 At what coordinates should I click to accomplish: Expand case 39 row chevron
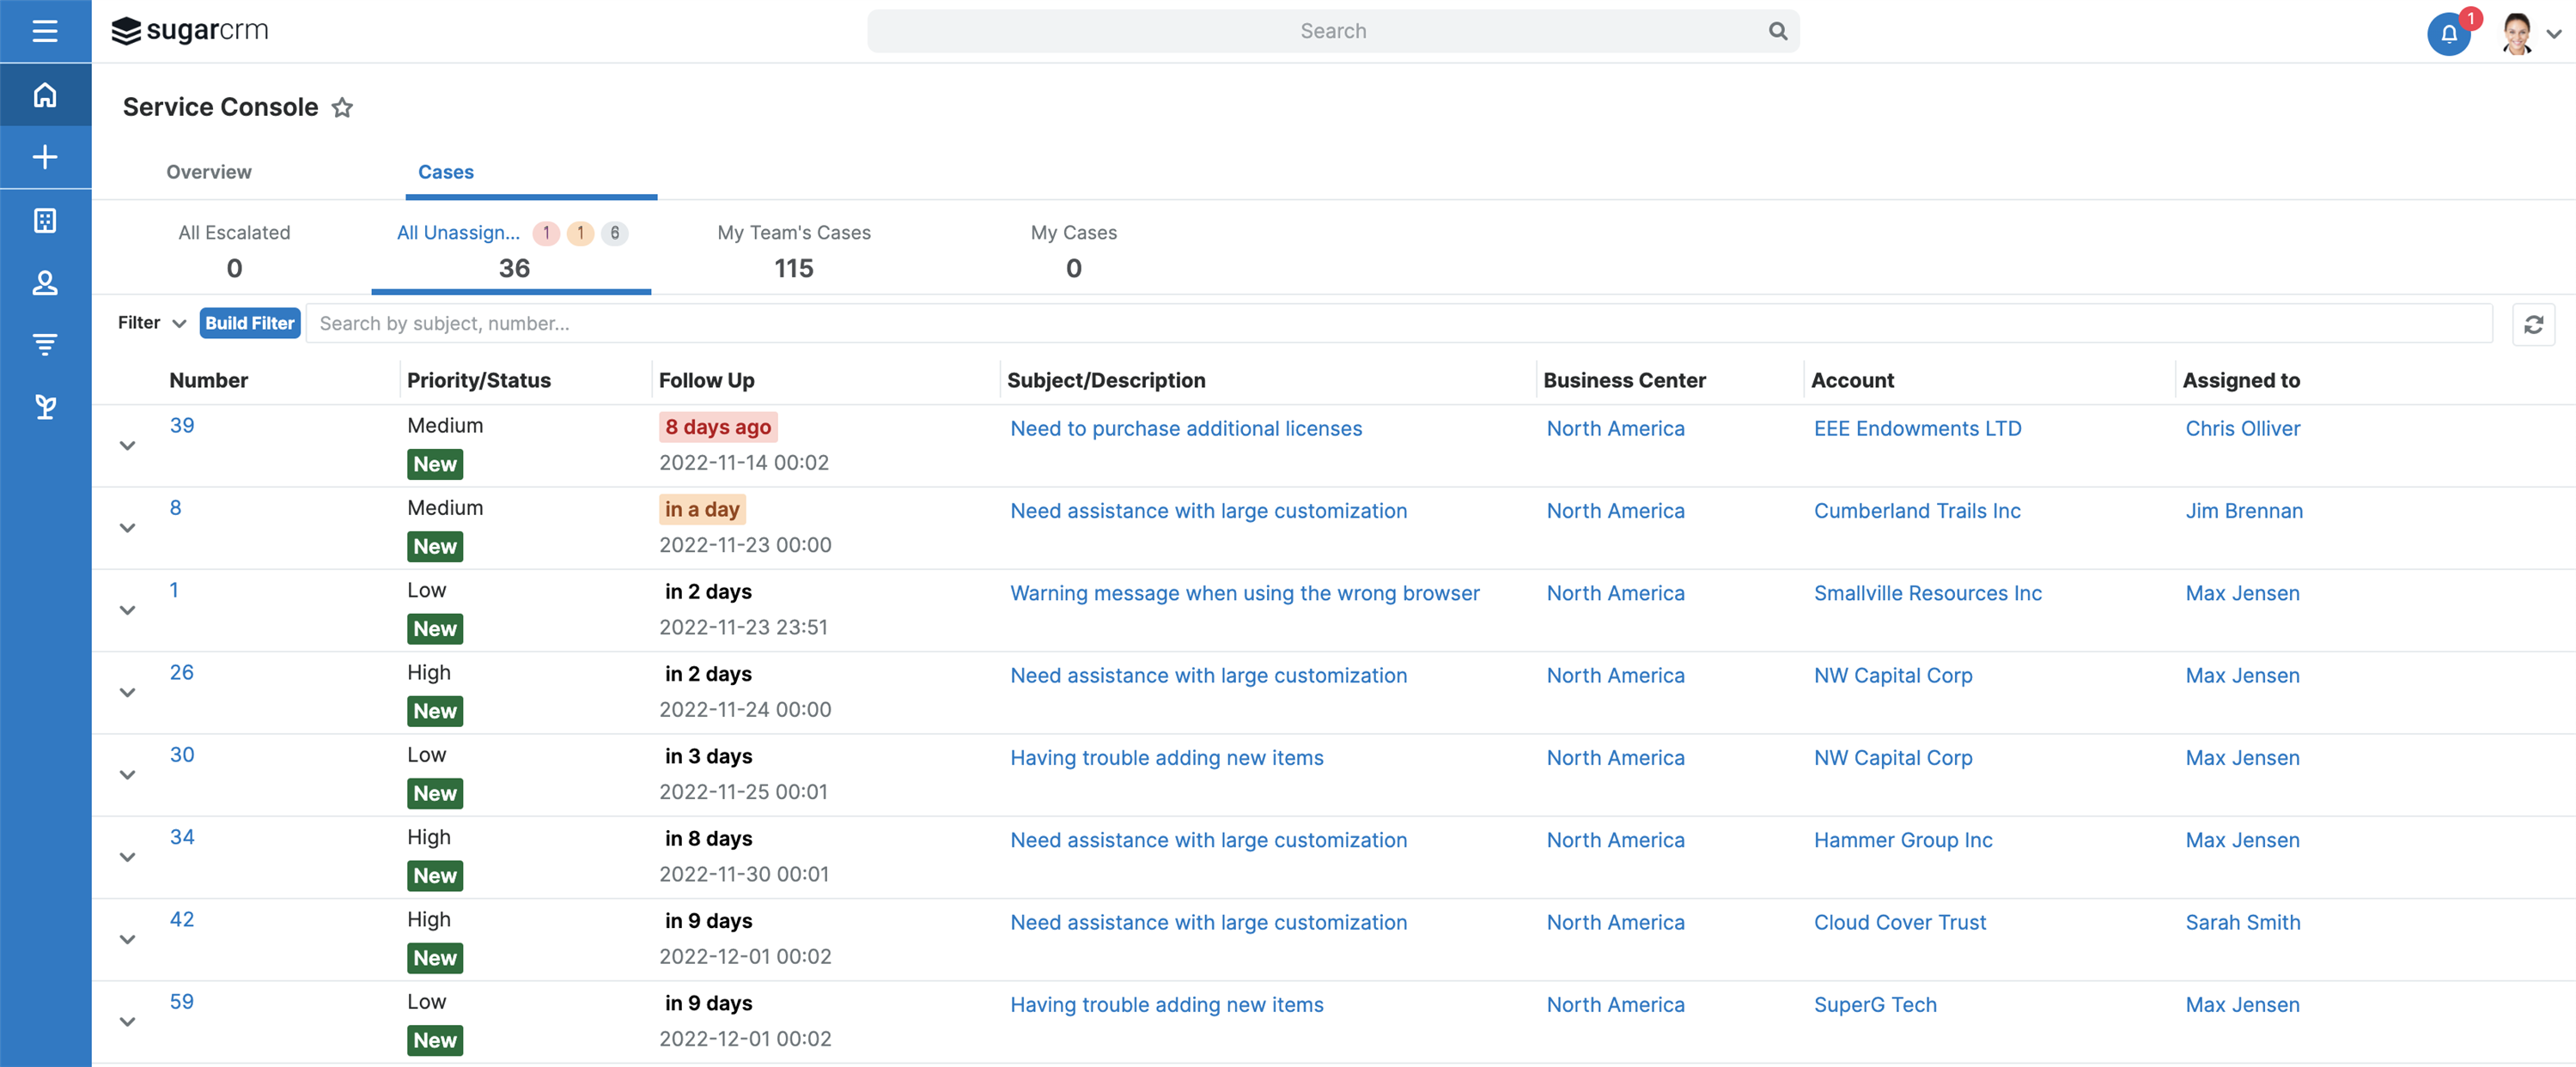point(127,446)
